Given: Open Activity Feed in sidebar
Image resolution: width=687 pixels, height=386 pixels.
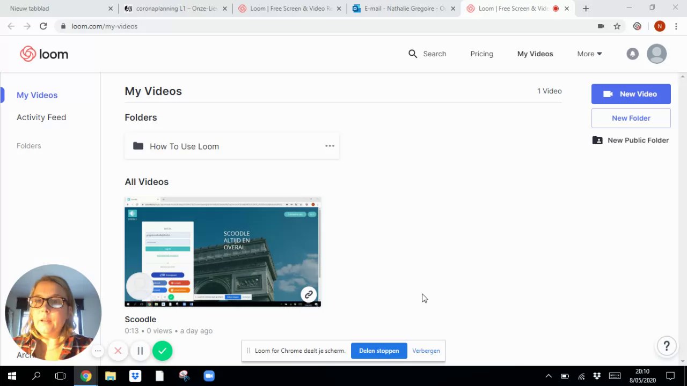Looking at the screenshot, I should tap(41, 117).
